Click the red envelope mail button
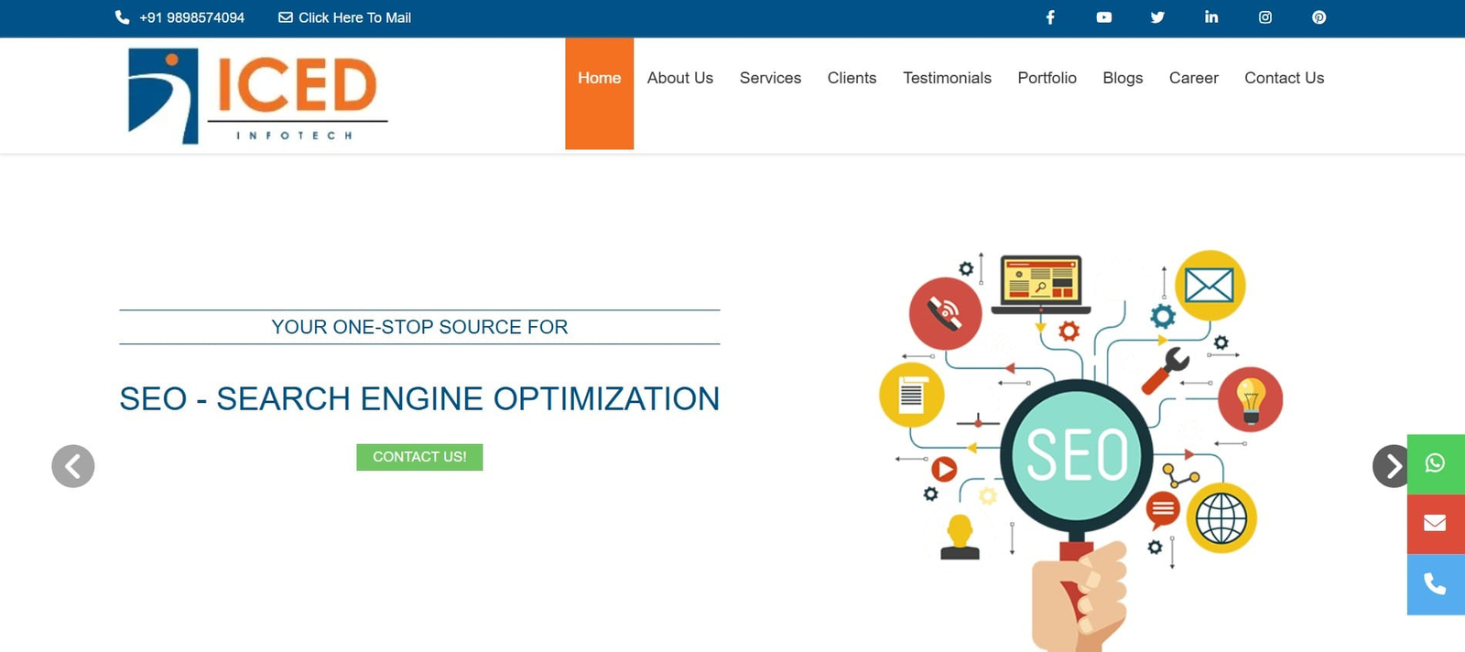The image size is (1465, 652). (x=1435, y=523)
